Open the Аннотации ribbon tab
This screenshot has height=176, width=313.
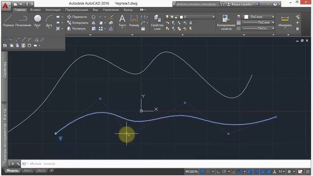coord(53,10)
